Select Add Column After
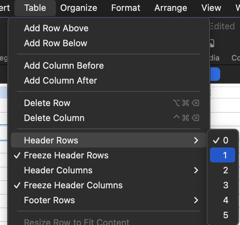This screenshot has width=240, height=225. click(x=60, y=81)
